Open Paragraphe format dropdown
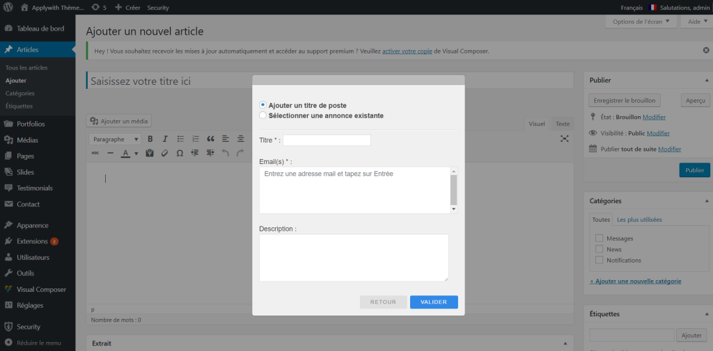Image resolution: width=713 pixels, height=351 pixels. tap(116, 139)
